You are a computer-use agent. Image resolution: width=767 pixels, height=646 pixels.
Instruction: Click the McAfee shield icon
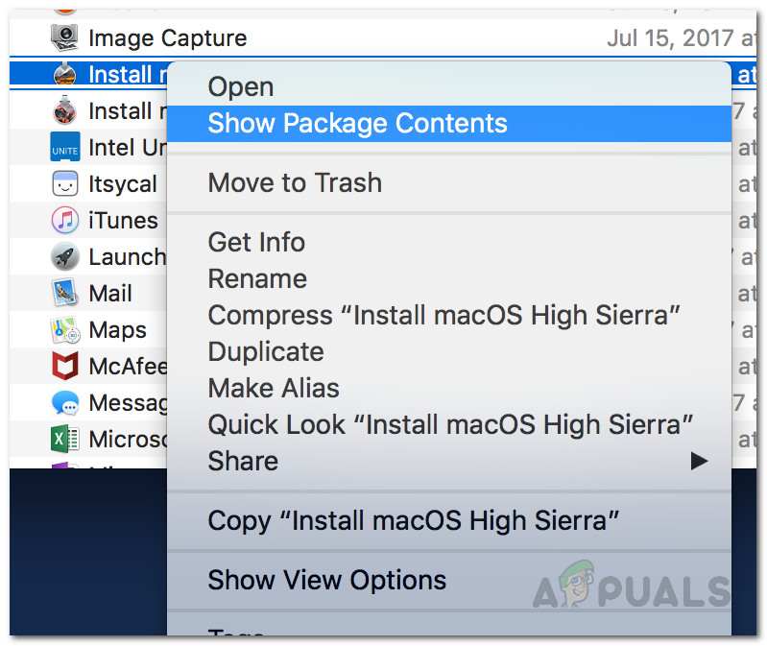point(64,367)
